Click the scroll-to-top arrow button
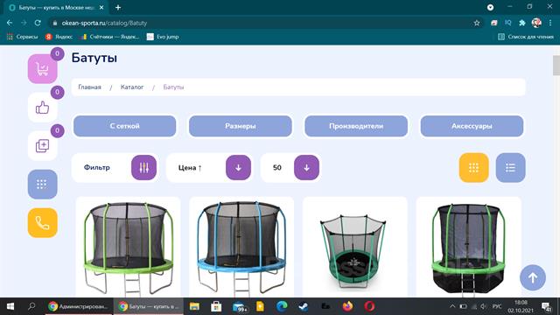This screenshot has width=560, height=315. [533, 277]
